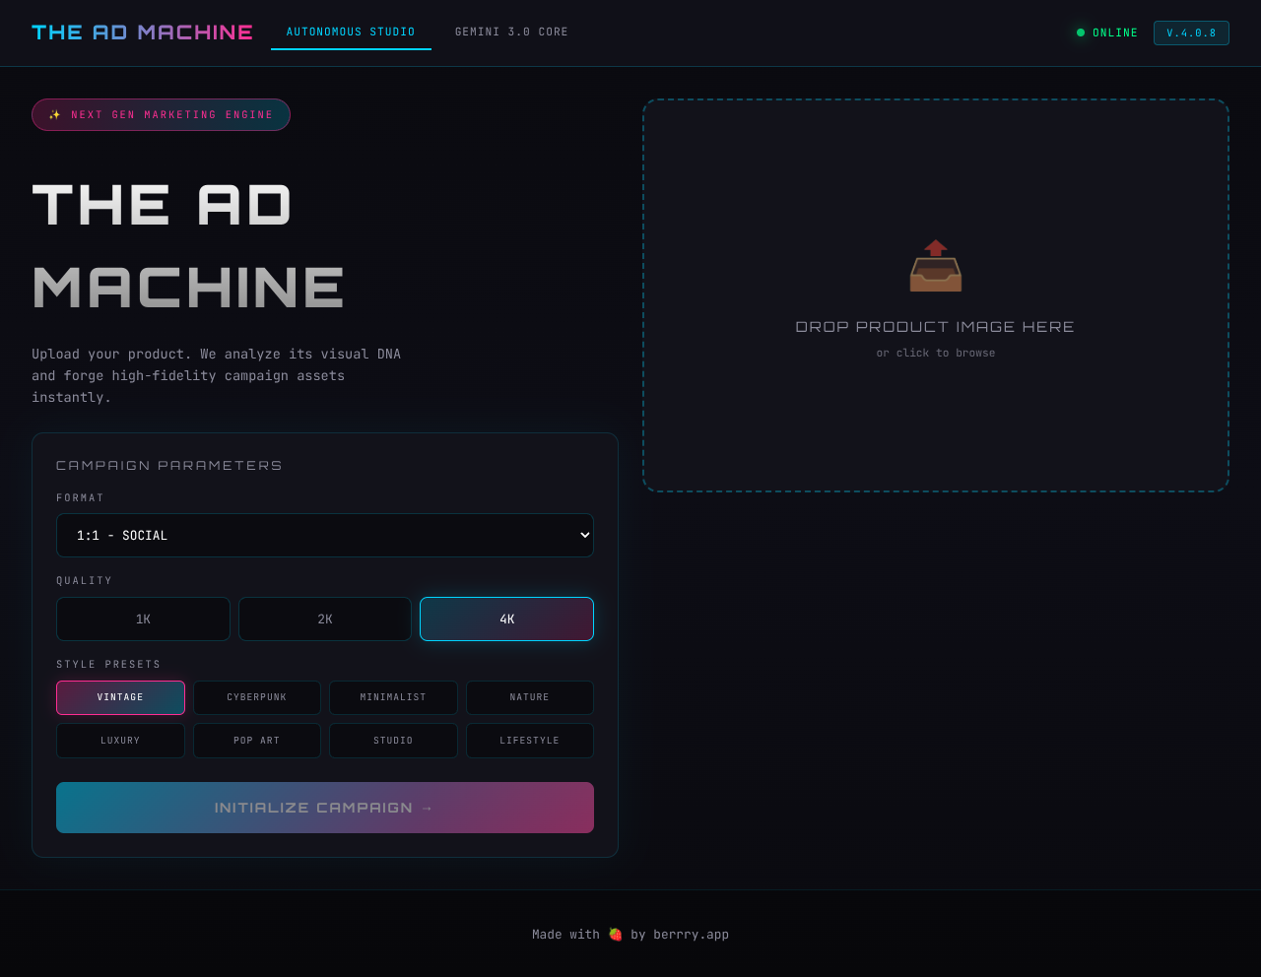Click the sparkle icon in the marketing badge
The width and height of the screenshot is (1261, 977).
[x=56, y=114]
